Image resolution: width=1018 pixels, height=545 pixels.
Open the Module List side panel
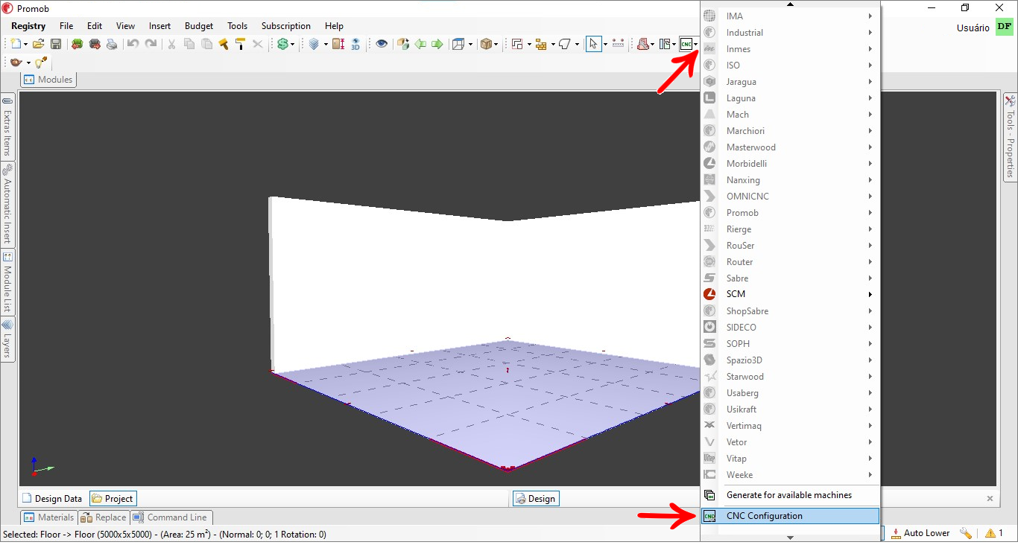7,283
